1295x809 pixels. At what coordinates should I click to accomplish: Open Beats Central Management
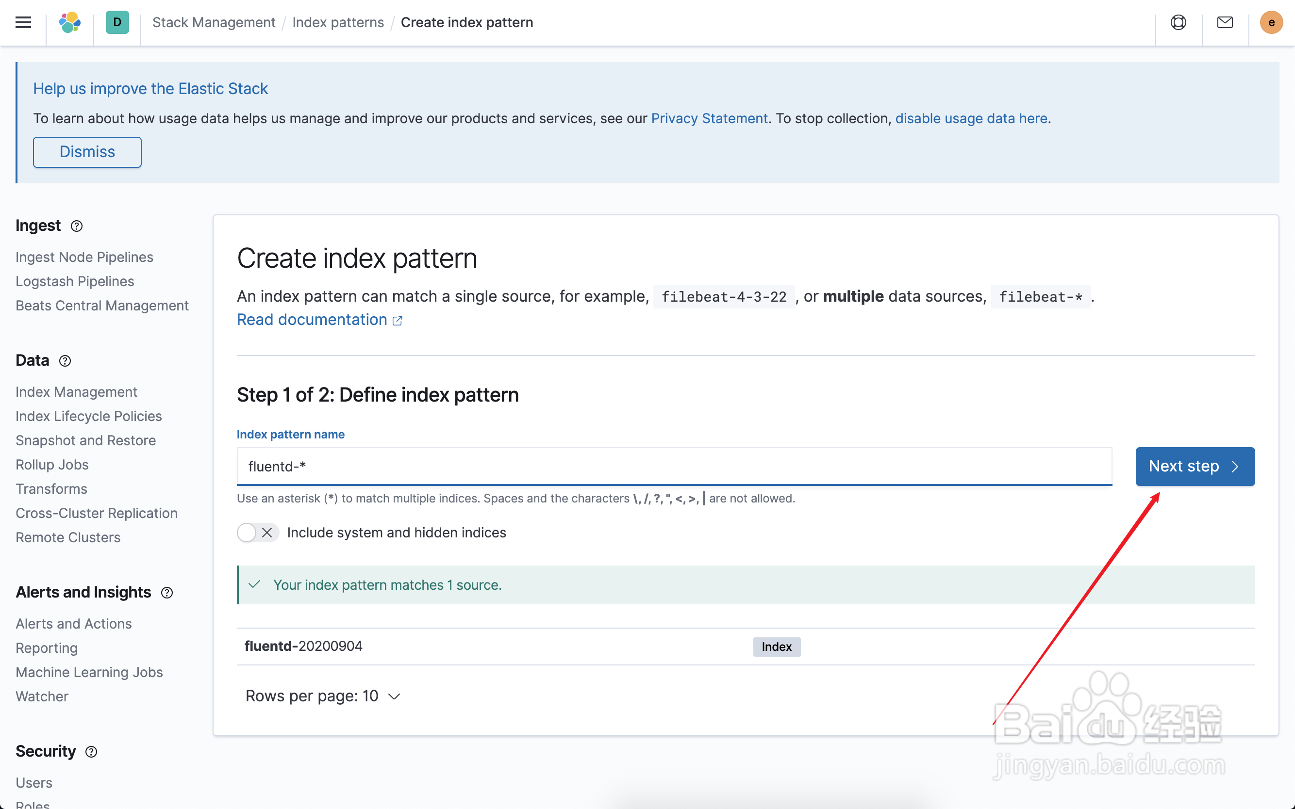tap(102, 306)
